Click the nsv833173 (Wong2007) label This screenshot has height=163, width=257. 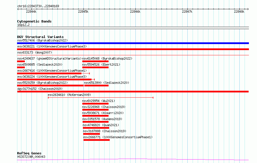click(x=35, y=52)
